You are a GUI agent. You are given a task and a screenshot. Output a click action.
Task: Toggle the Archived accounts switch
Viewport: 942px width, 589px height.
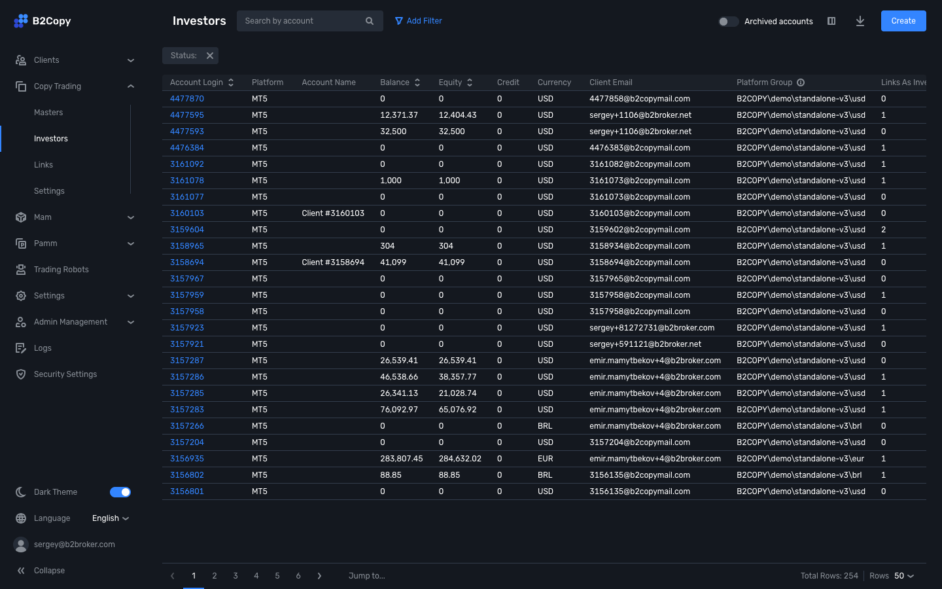click(x=728, y=22)
